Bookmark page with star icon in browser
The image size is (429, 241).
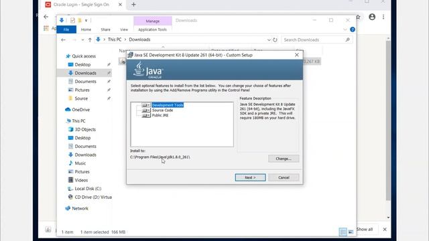pyautogui.click(x=358, y=17)
